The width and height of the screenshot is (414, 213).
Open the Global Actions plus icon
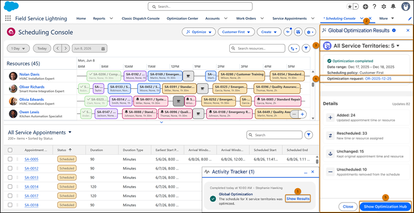pos(365,7)
